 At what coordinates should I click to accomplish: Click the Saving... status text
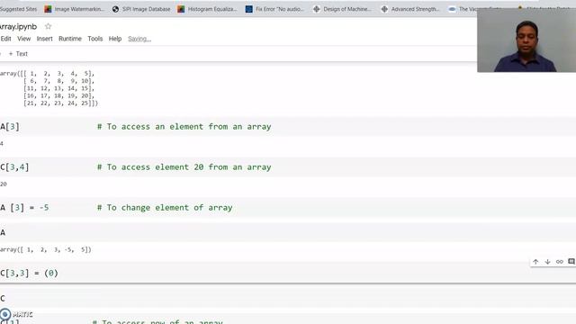pos(139,39)
